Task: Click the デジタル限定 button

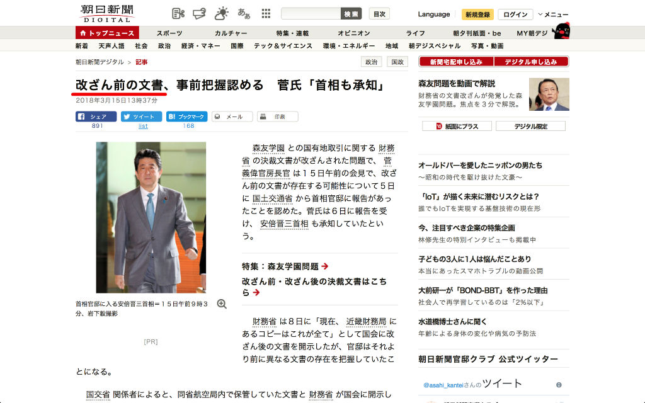Action: click(x=530, y=126)
